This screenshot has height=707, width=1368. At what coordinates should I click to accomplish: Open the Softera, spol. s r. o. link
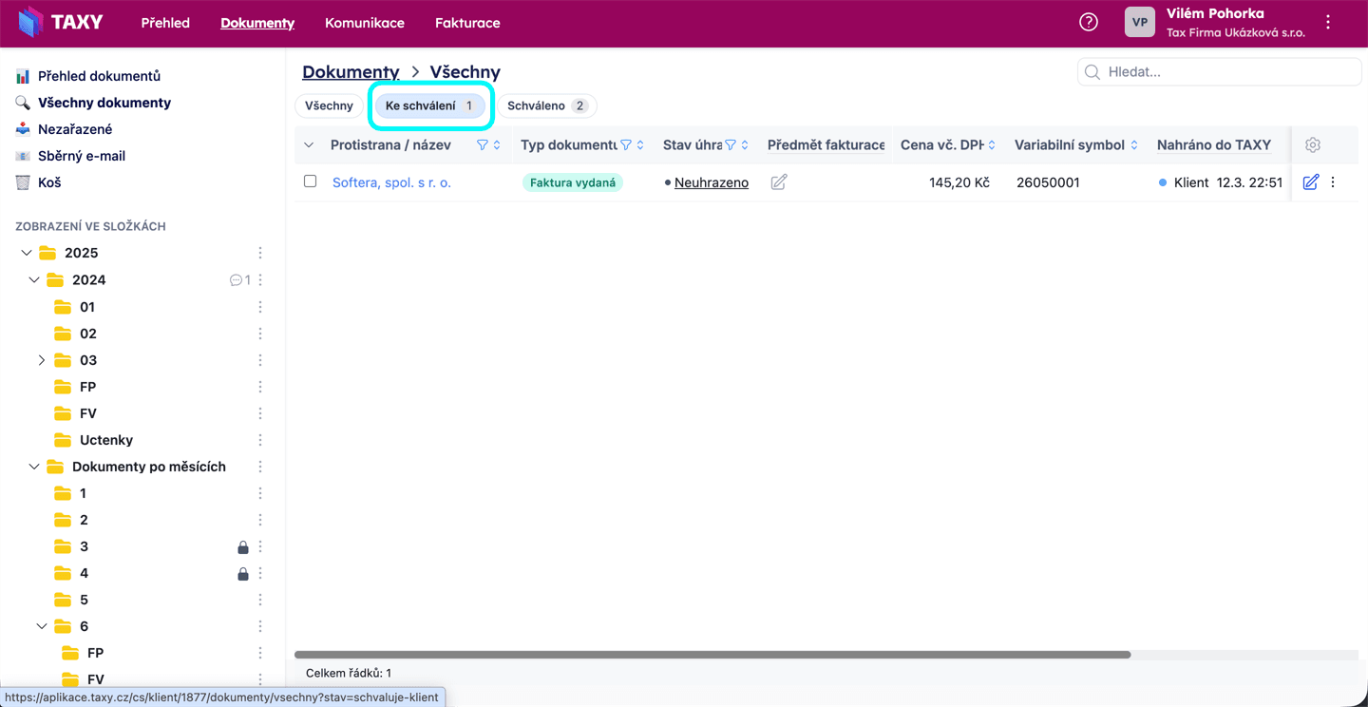pyautogui.click(x=391, y=182)
